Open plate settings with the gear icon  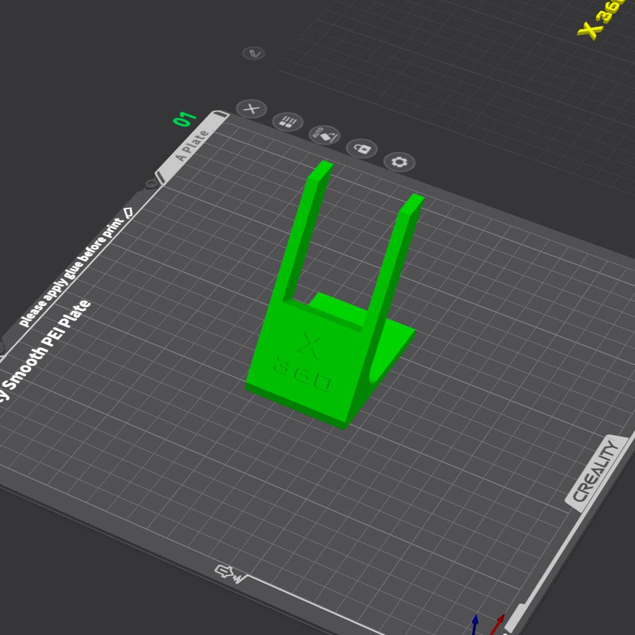(399, 162)
